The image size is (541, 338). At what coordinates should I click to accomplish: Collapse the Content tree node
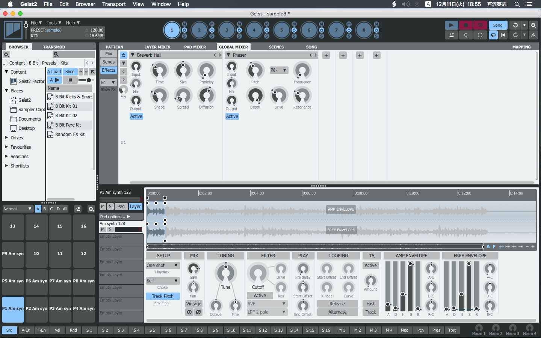click(x=6, y=72)
